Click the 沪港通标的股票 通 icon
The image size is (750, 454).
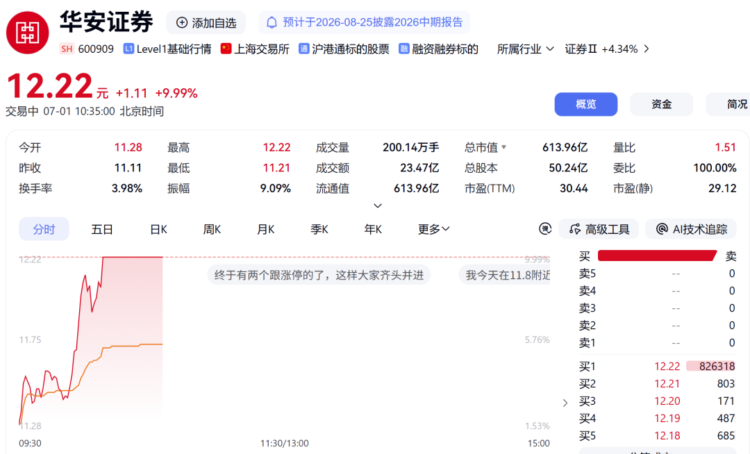tap(303, 49)
